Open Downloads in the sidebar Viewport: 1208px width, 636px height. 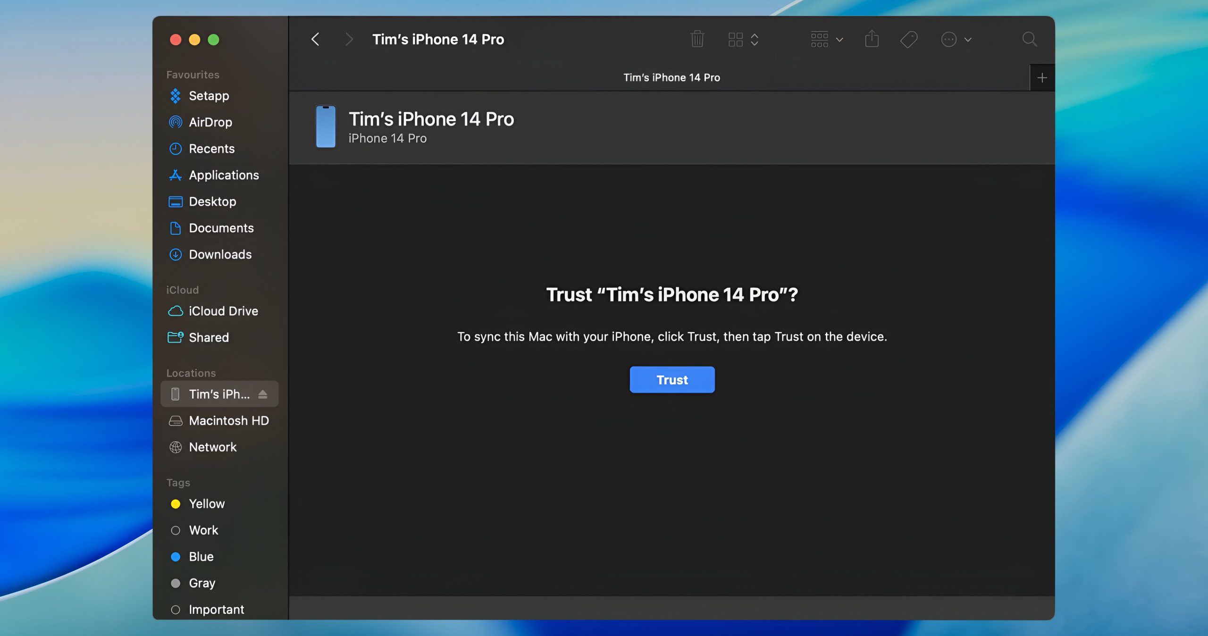coord(219,254)
